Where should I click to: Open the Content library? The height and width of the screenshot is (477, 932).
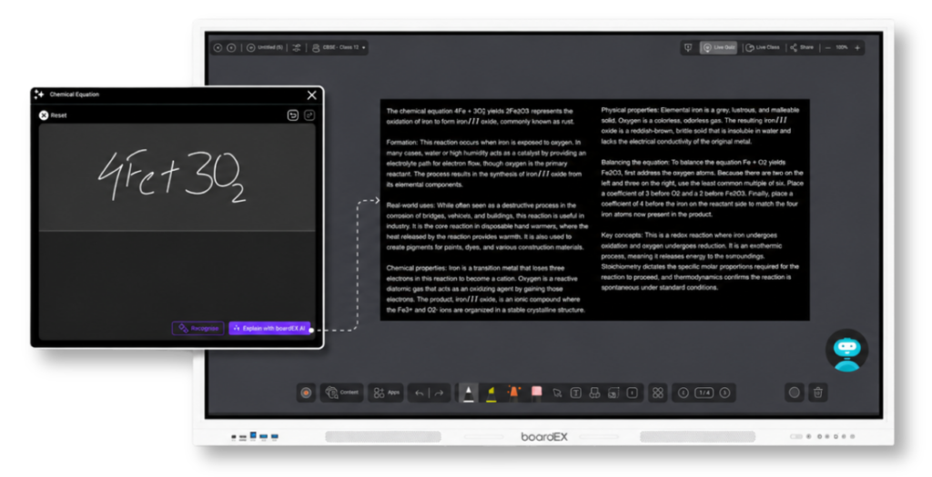342,393
